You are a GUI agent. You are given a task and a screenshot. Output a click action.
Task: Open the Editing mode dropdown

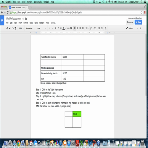pyautogui.click(x=132, y=28)
